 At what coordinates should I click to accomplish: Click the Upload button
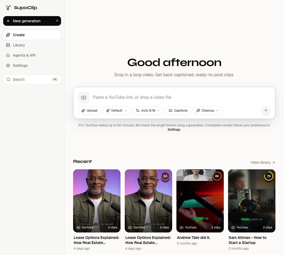point(89,111)
